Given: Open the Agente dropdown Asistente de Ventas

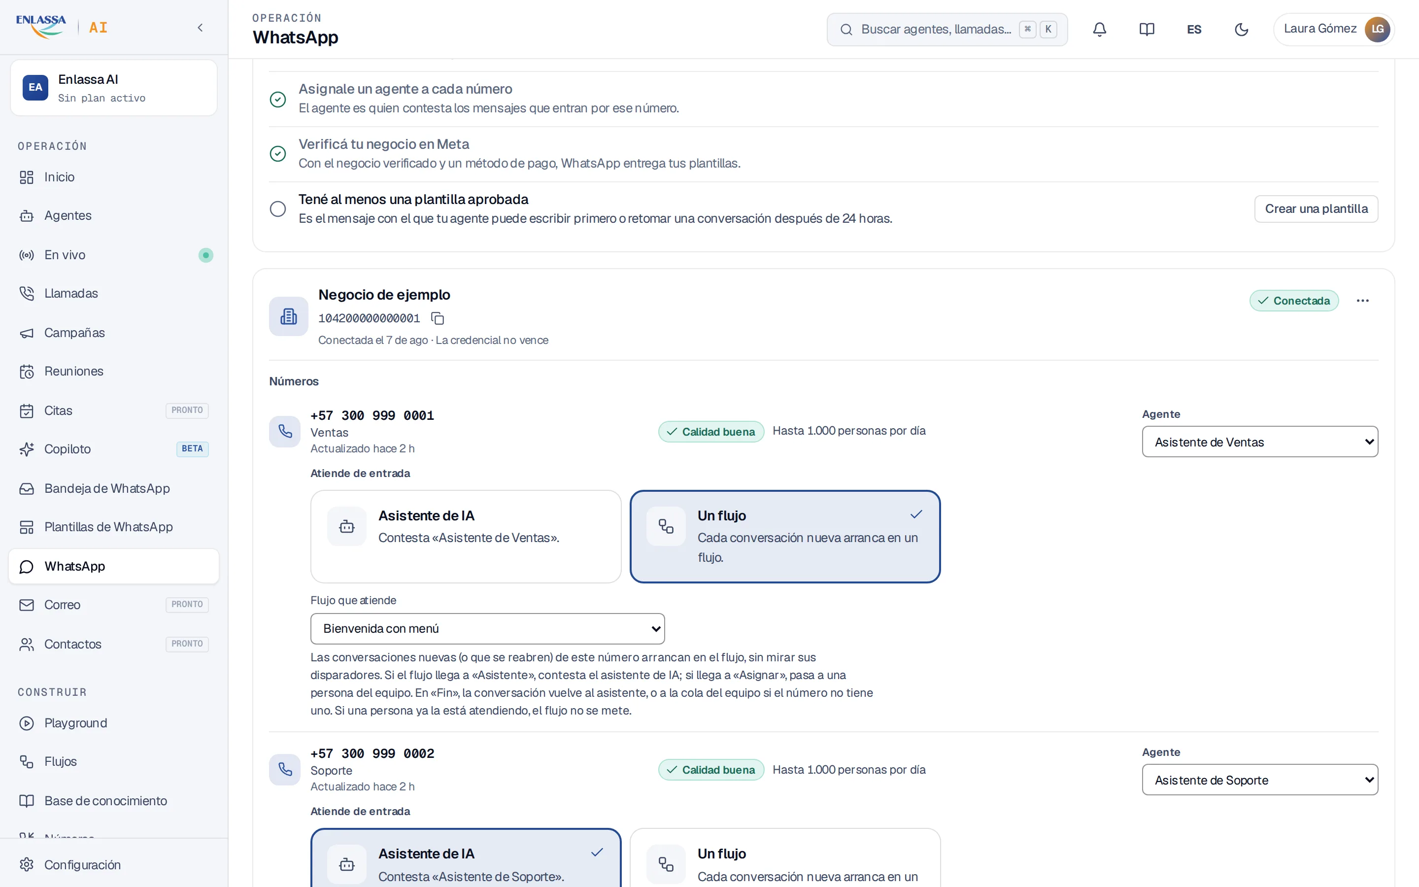Looking at the screenshot, I should click(1259, 442).
